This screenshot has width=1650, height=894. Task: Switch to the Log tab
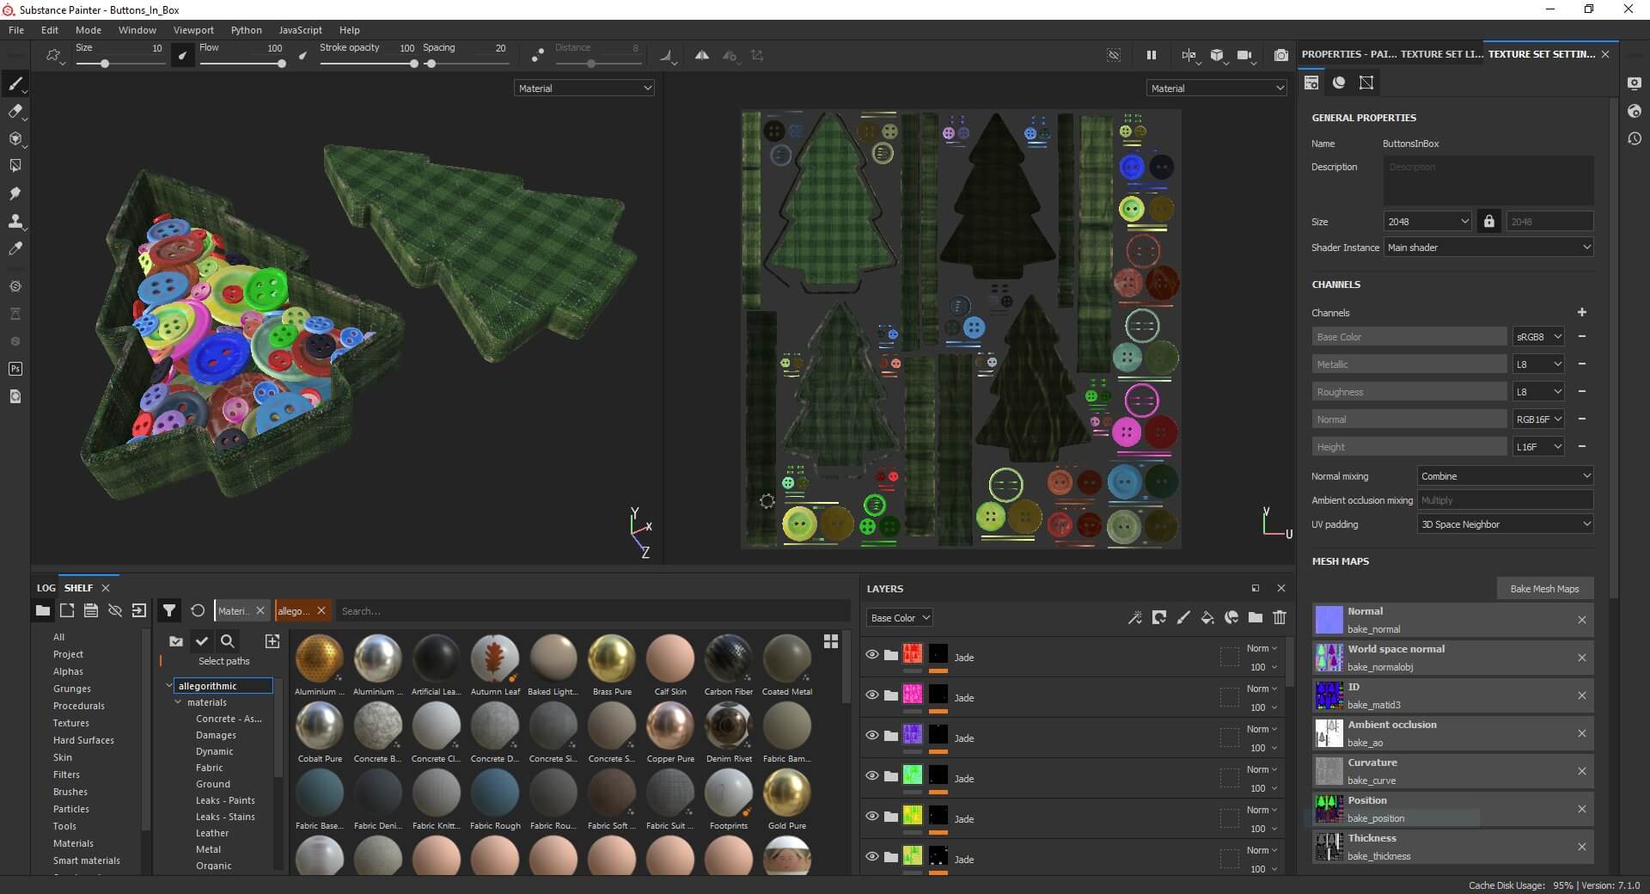click(46, 588)
